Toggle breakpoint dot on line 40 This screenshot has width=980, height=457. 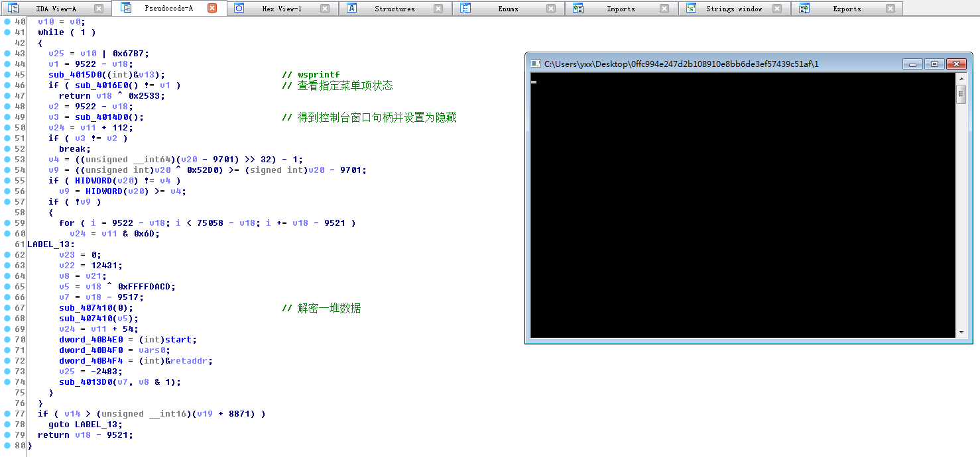coord(7,21)
